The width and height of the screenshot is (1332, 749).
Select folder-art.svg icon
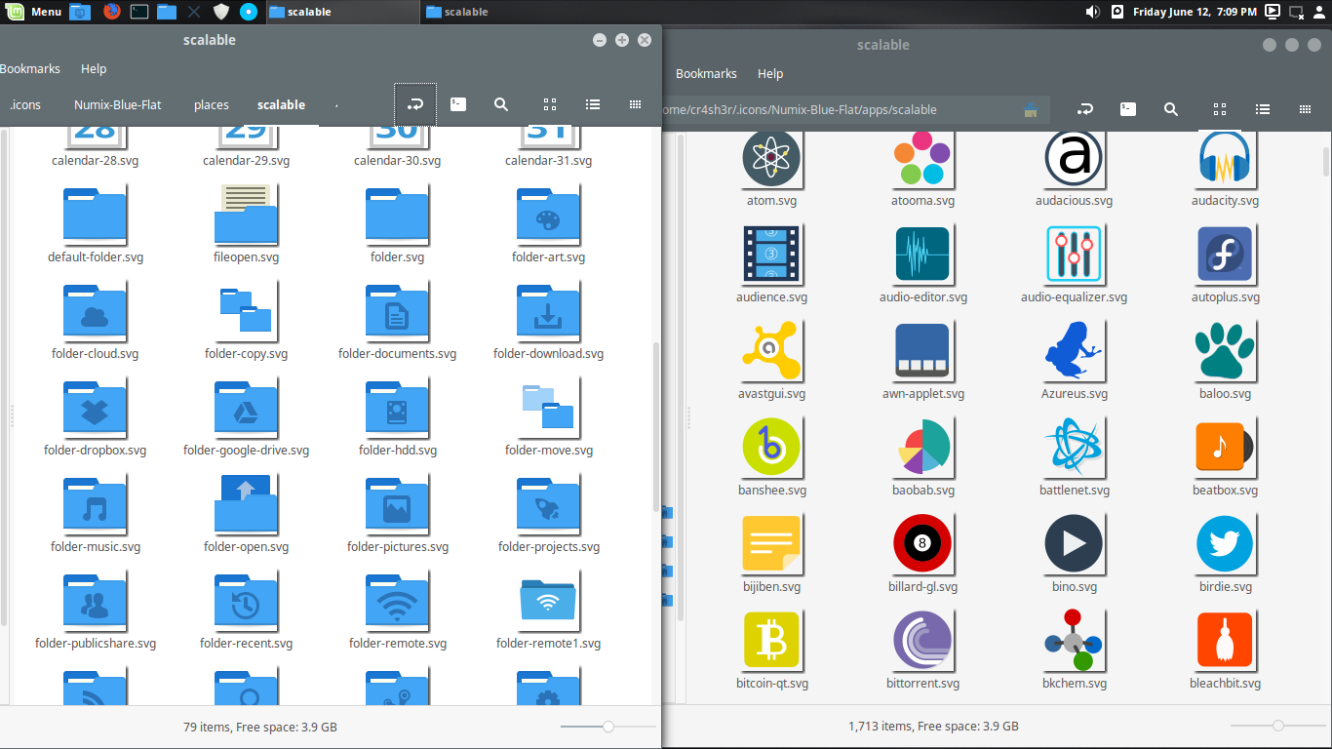(x=548, y=216)
